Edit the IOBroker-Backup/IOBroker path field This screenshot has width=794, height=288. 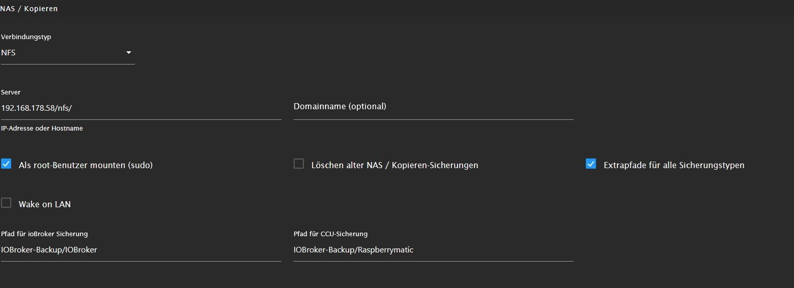coord(141,250)
